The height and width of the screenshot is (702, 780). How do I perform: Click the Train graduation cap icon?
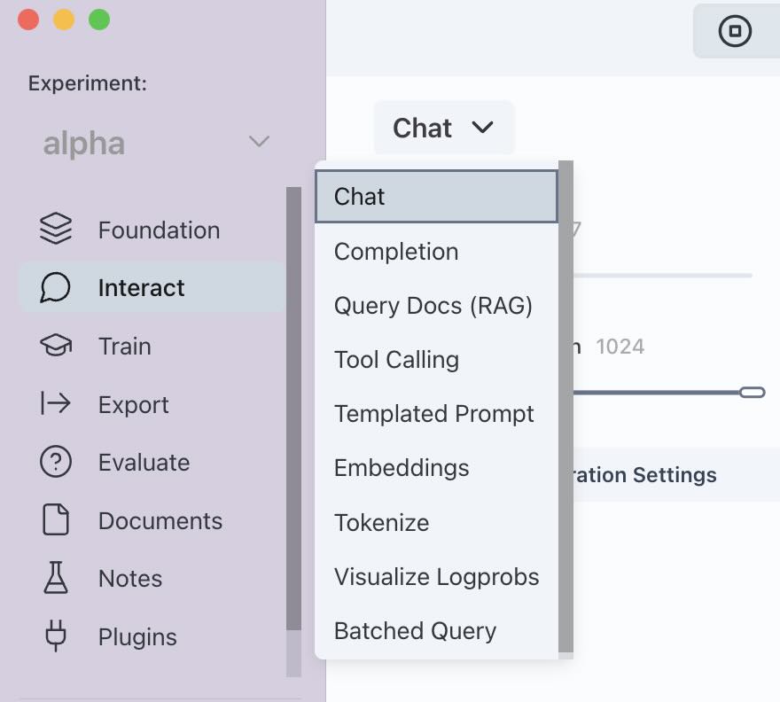pyautogui.click(x=56, y=346)
